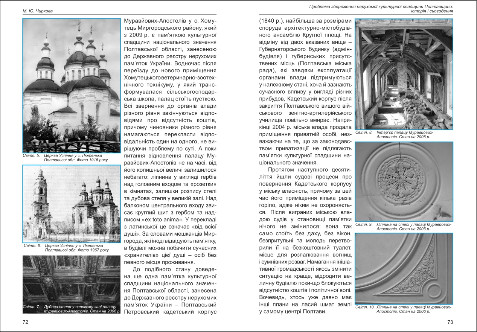Click page number 73

pyautogui.click(x=450, y=322)
